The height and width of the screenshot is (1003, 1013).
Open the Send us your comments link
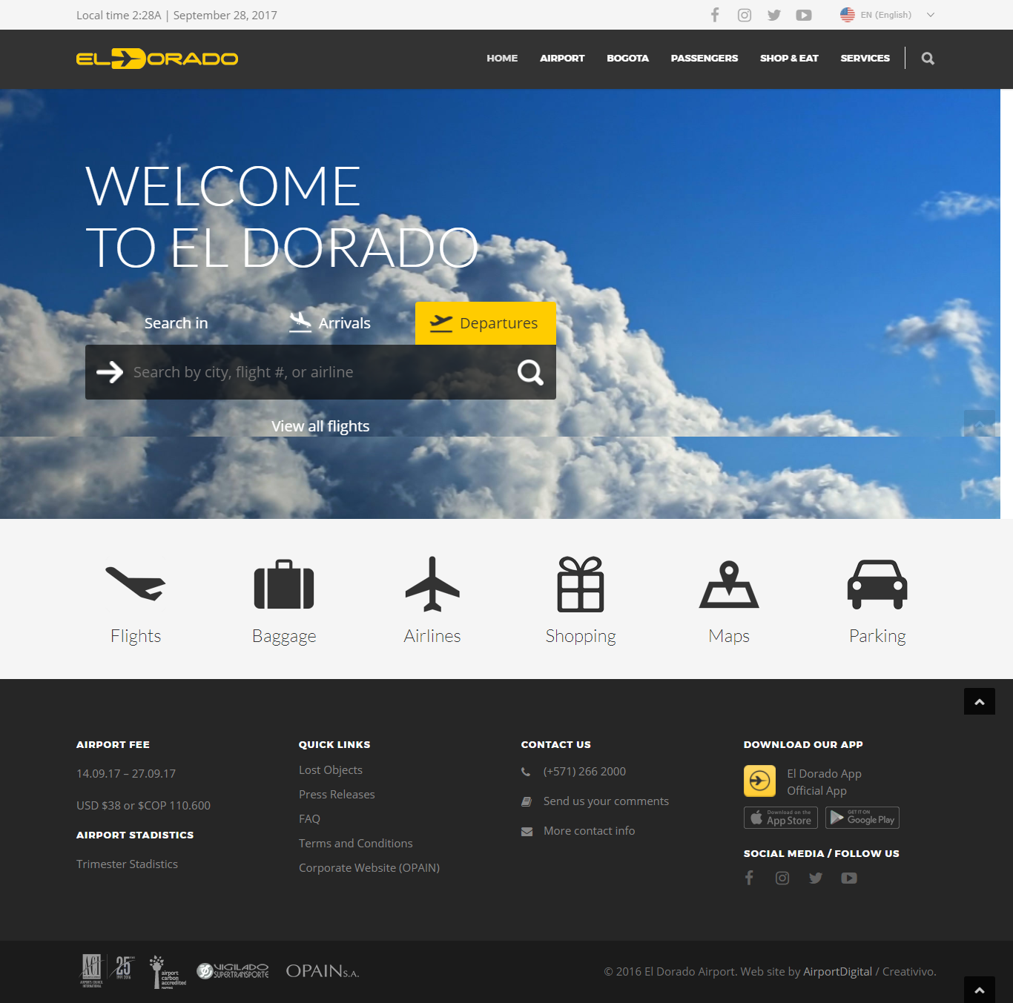pyautogui.click(x=606, y=801)
